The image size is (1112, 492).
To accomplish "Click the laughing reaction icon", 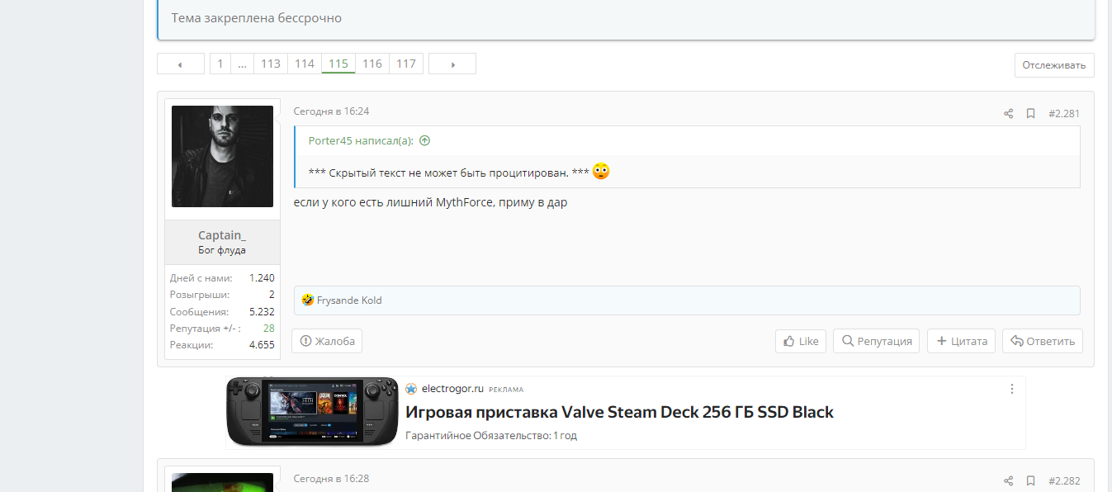I will point(308,300).
